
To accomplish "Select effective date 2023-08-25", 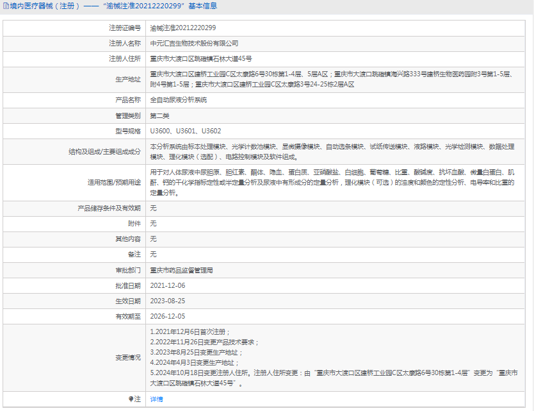I will [168, 301].
